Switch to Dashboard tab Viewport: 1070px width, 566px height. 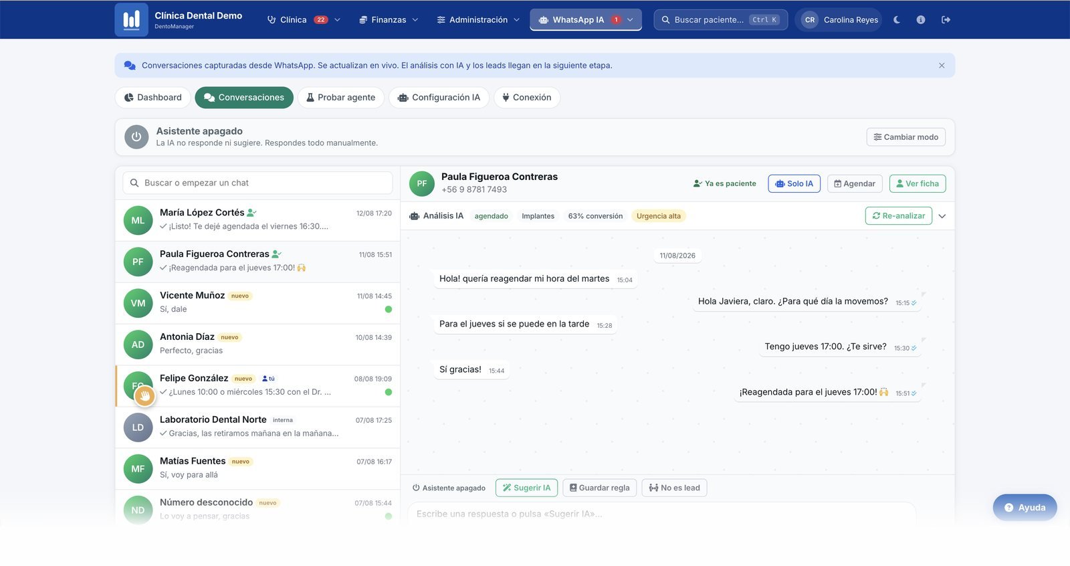[153, 98]
